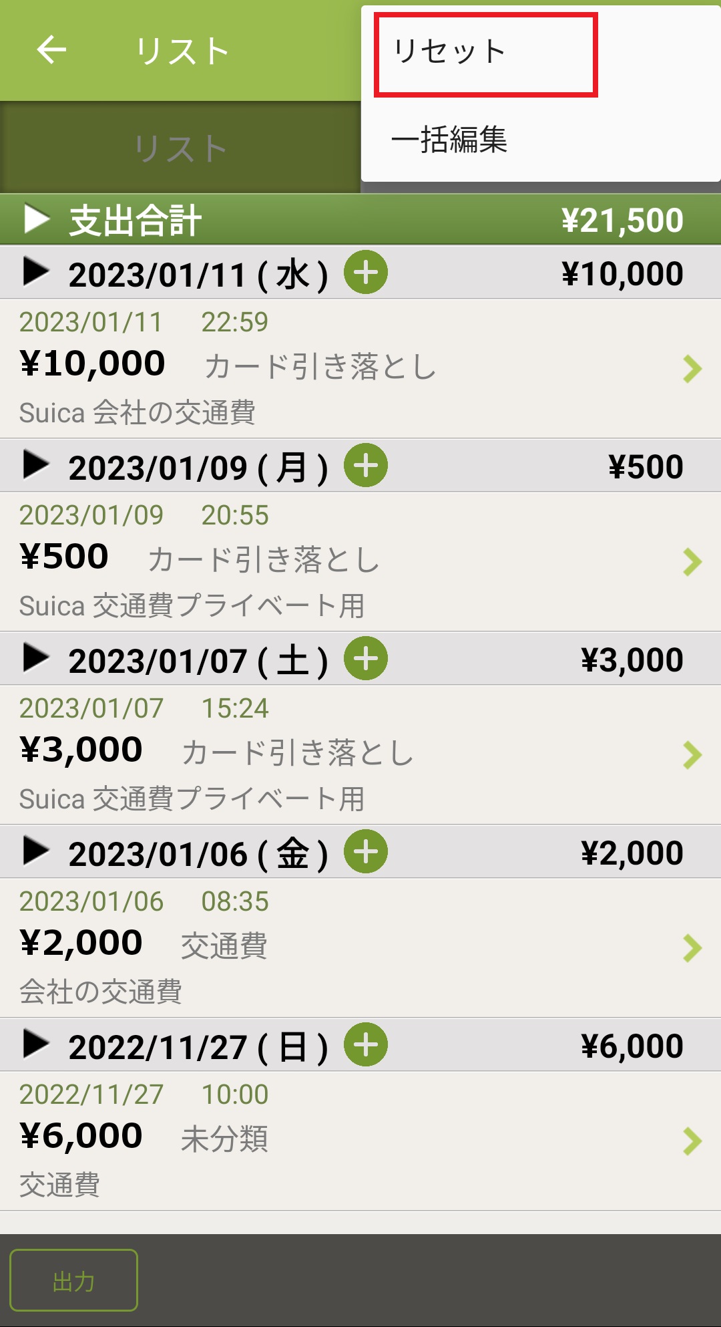The width and height of the screenshot is (721, 1327).
Task: Tap the back arrow icon
Action: click(51, 50)
